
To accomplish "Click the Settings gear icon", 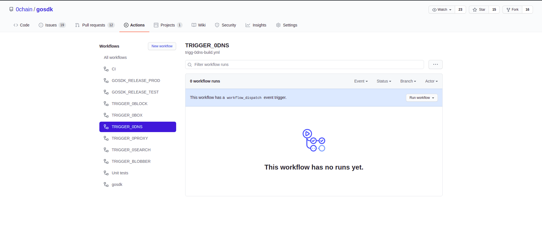I will (x=278, y=25).
